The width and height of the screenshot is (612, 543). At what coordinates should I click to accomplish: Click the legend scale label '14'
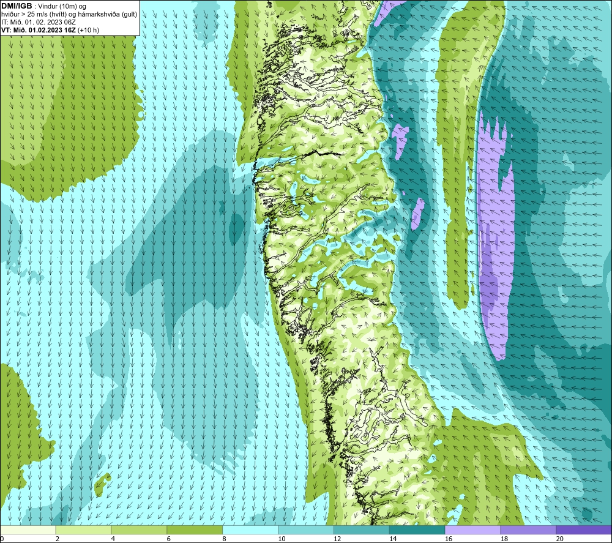tap(393, 539)
